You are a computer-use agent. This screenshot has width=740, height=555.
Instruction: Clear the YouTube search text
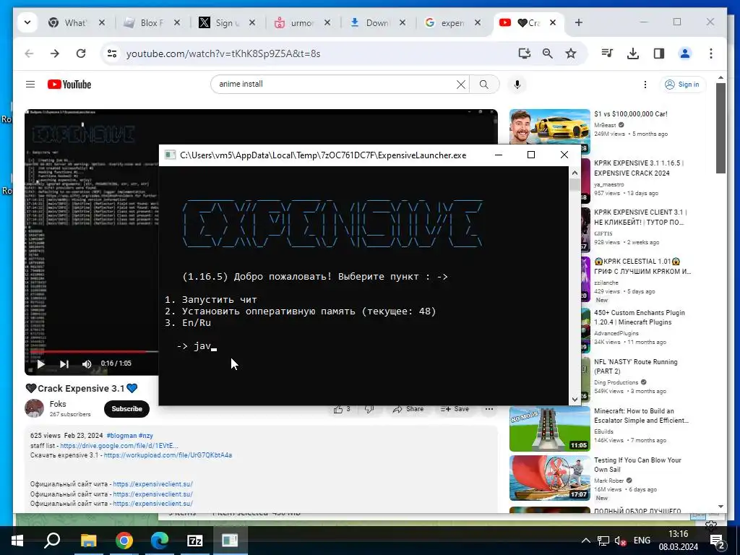click(460, 85)
